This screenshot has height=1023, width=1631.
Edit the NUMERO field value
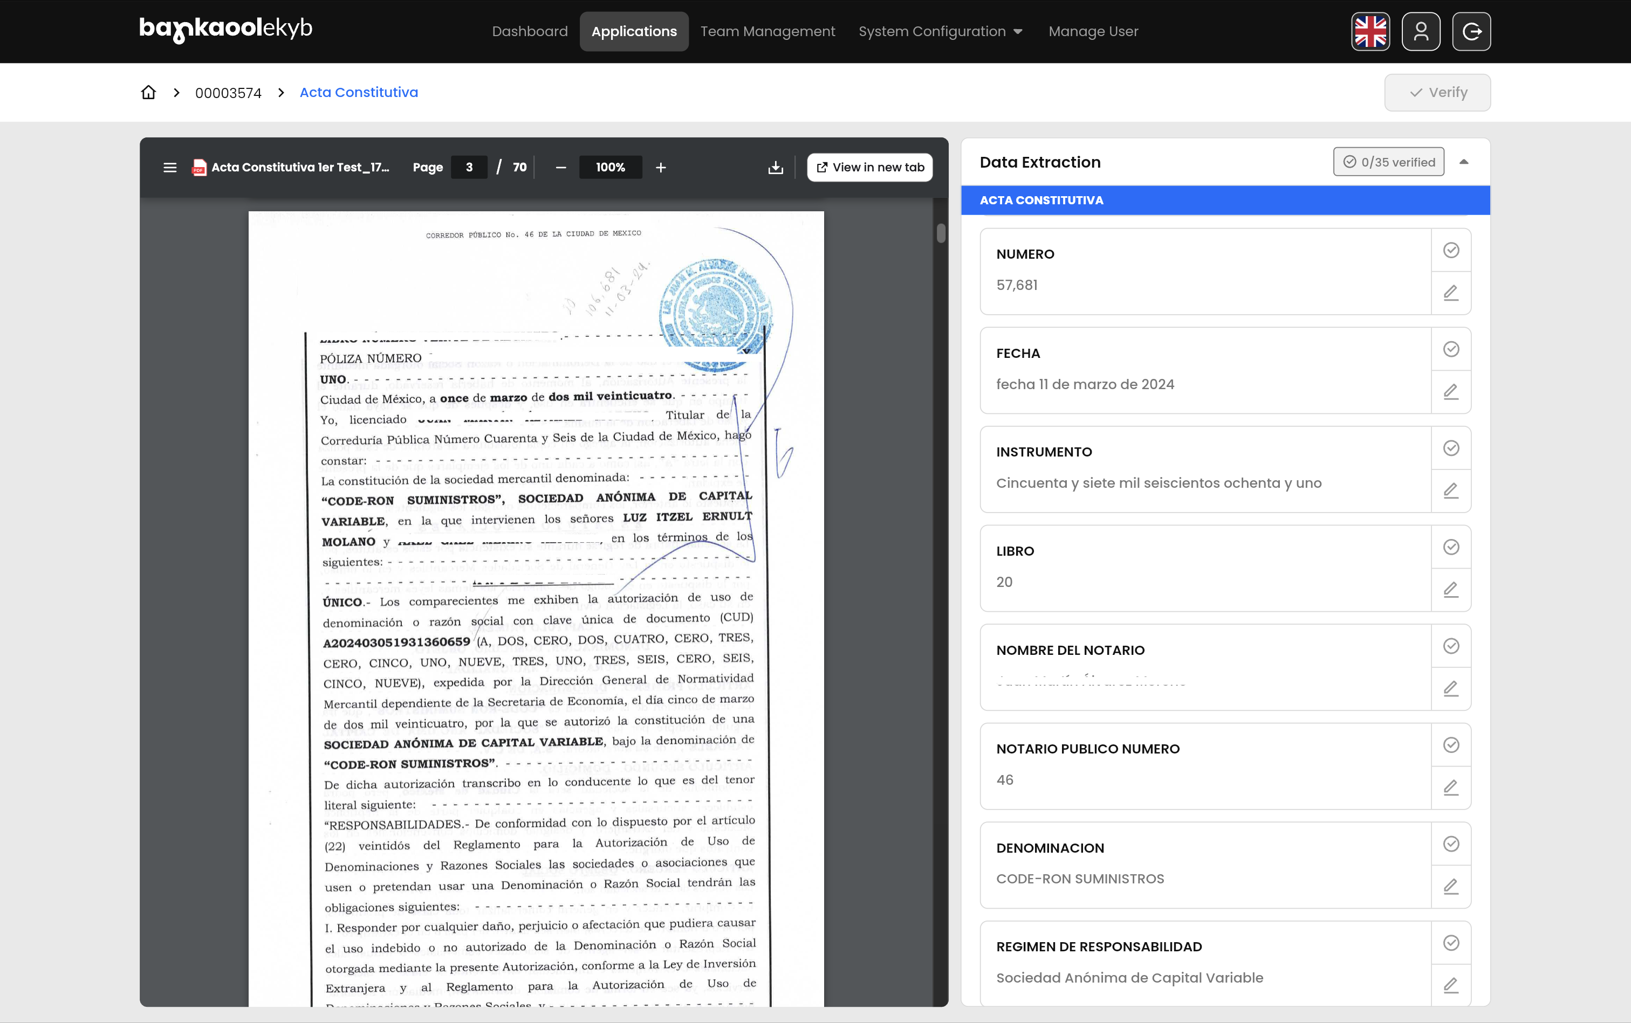click(x=1451, y=293)
